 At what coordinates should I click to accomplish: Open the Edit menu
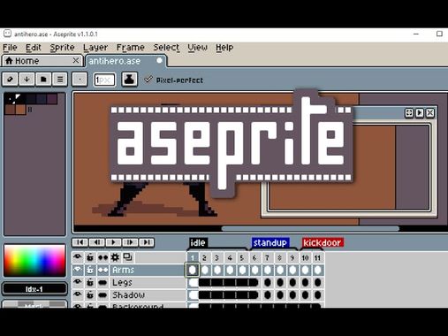(33, 48)
